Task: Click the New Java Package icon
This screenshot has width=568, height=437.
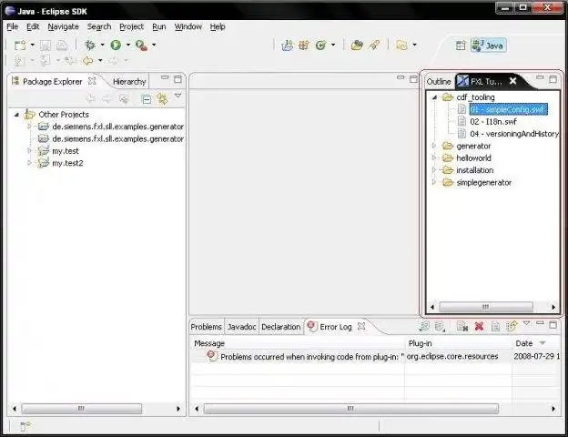Action: coord(303,46)
